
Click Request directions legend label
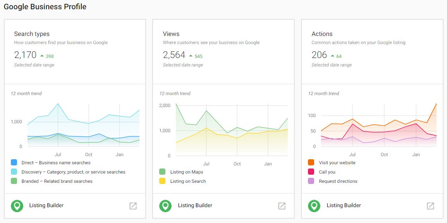coord(338,181)
